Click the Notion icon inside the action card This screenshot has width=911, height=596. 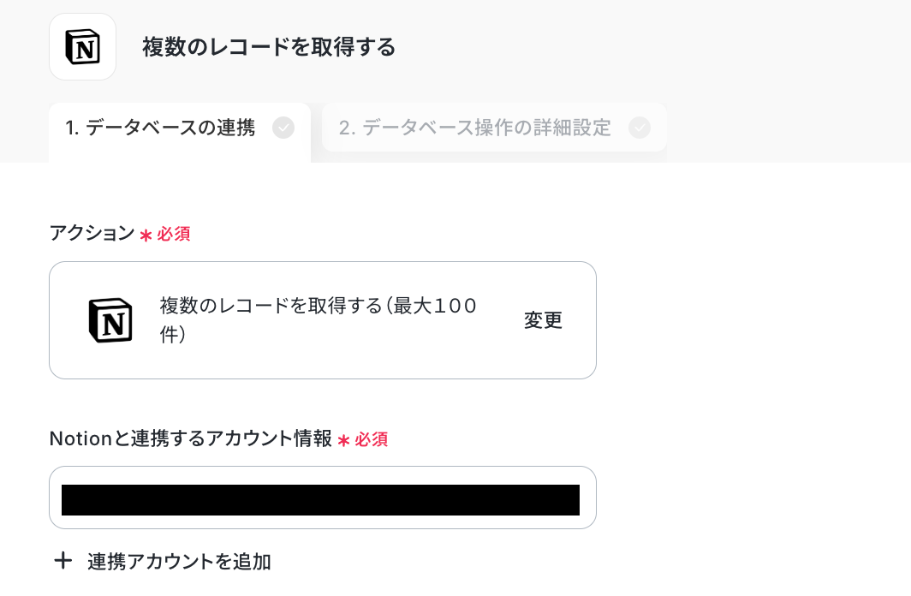click(x=110, y=320)
